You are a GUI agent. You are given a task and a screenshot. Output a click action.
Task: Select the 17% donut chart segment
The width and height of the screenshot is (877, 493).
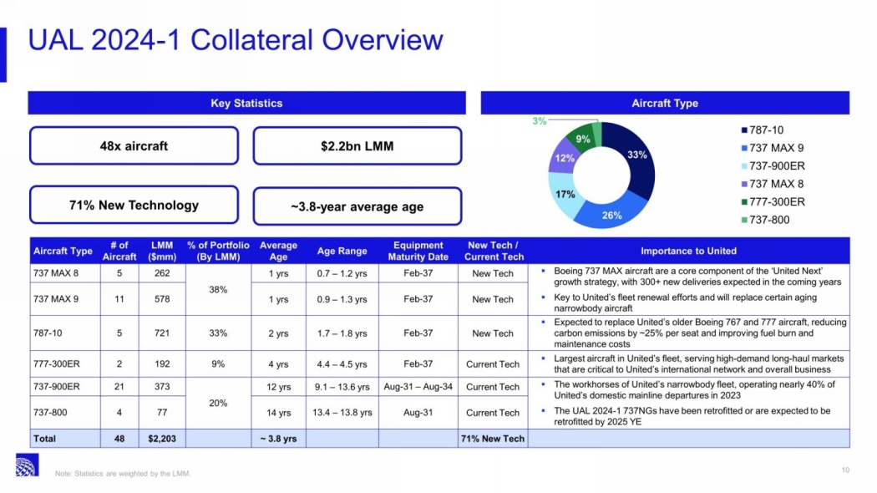[565, 194]
